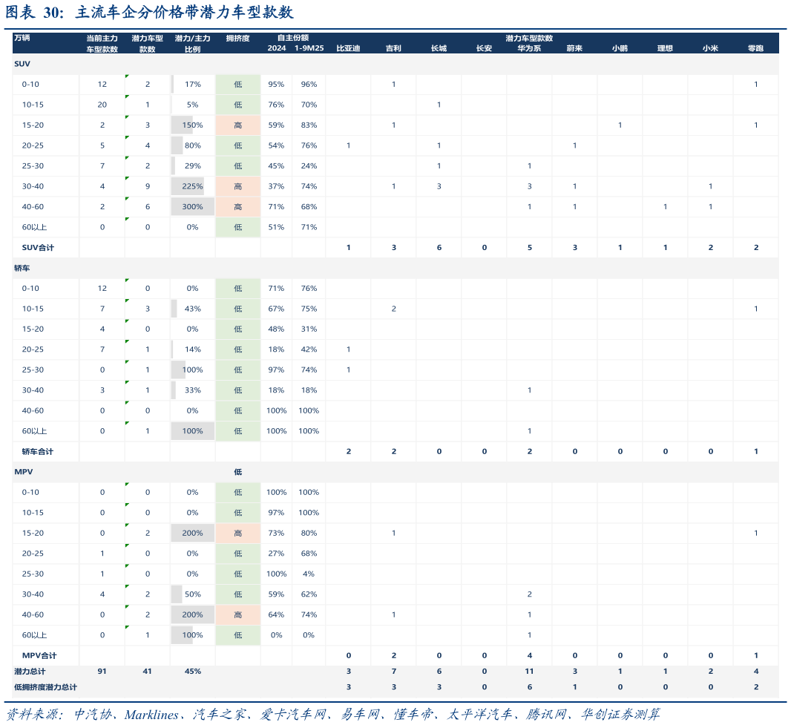Select the MPV合计 row label
The width and height of the screenshot is (791, 725).
pos(39,655)
